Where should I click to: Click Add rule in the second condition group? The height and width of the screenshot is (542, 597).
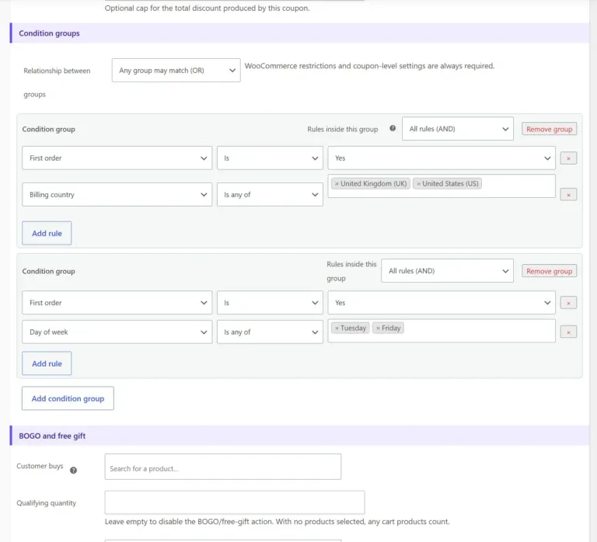pyautogui.click(x=47, y=363)
